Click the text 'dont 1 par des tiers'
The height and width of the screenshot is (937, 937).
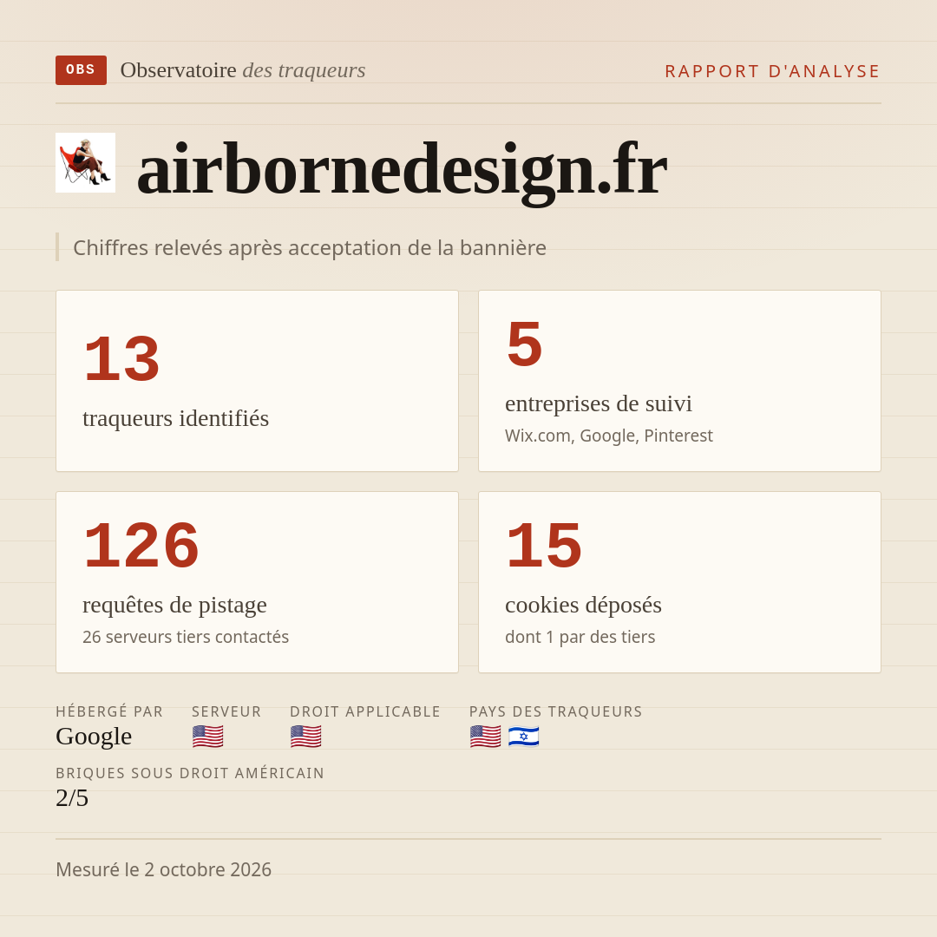pos(580,637)
